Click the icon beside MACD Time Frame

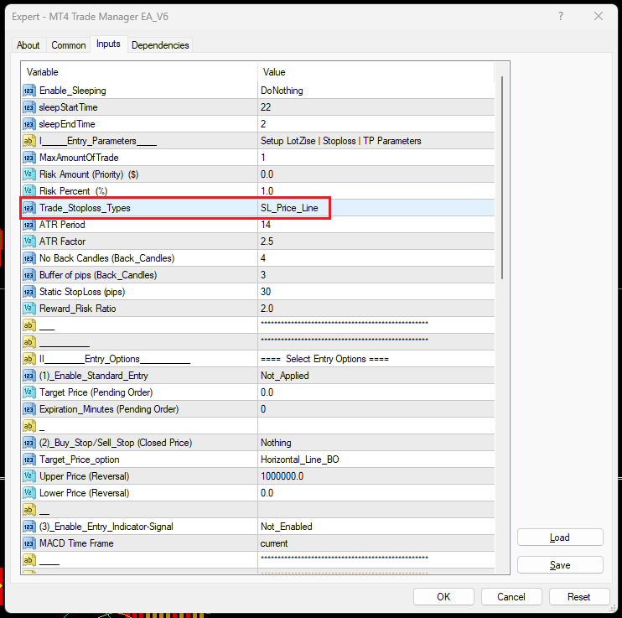point(29,543)
